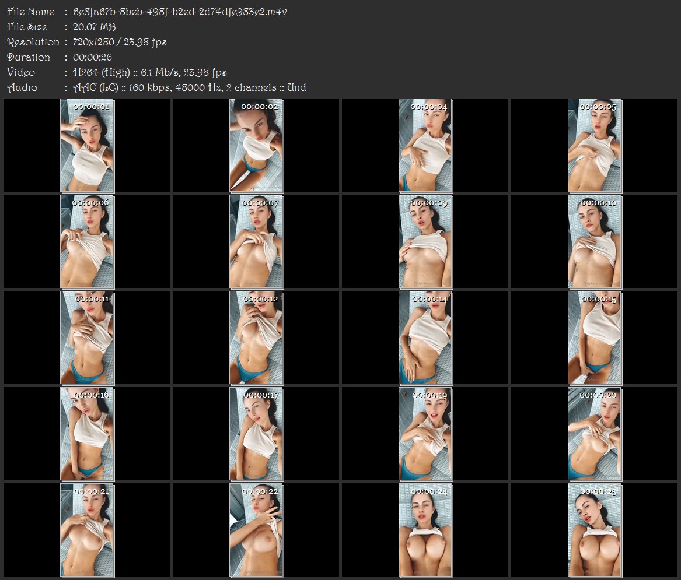Open the frame marked 00:00:17
The width and height of the screenshot is (681, 580).
[256, 434]
